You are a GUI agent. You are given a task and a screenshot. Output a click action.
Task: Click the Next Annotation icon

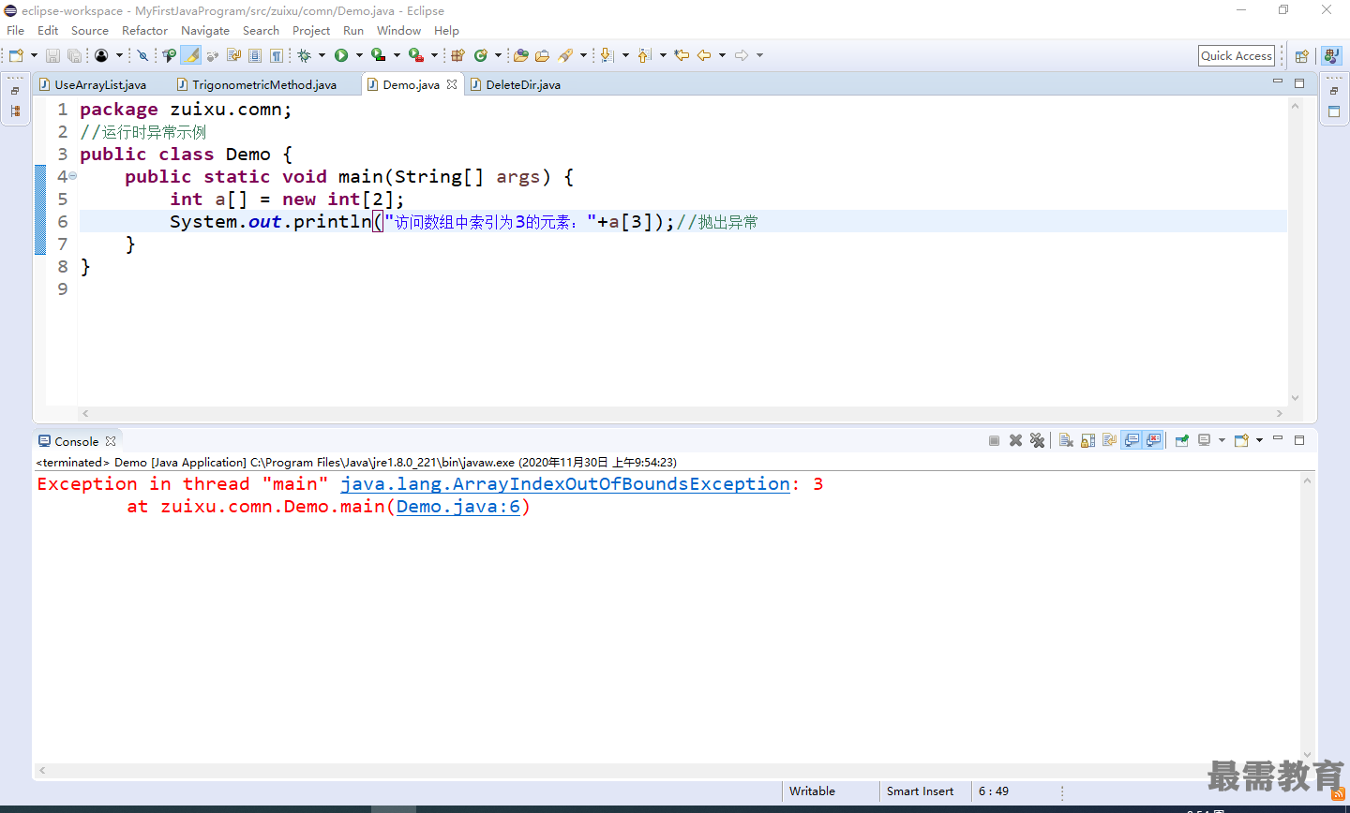coord(607,55)
